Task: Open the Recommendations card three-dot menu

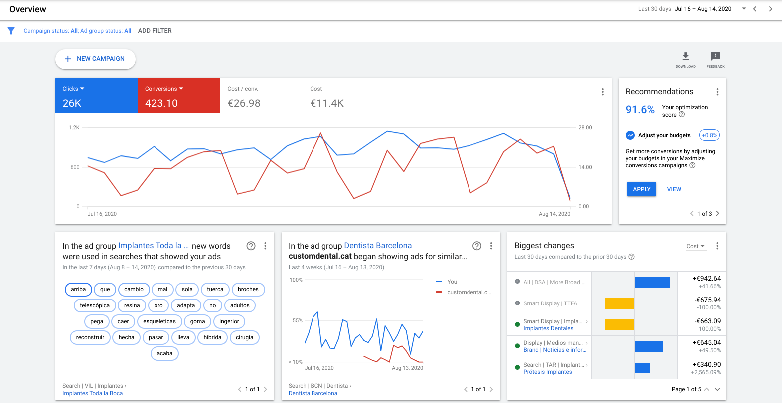Action: click(717, 92)
